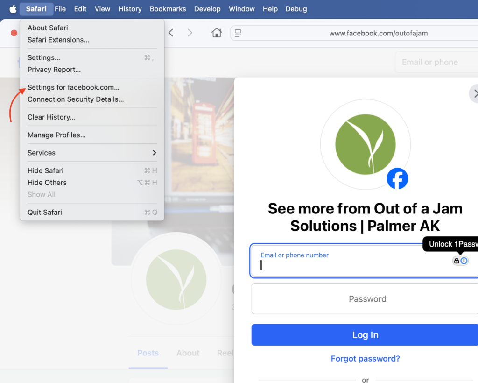Go forward with the right chevron
The height and width of the screenshot is (383, 478).
click(190, 33)
